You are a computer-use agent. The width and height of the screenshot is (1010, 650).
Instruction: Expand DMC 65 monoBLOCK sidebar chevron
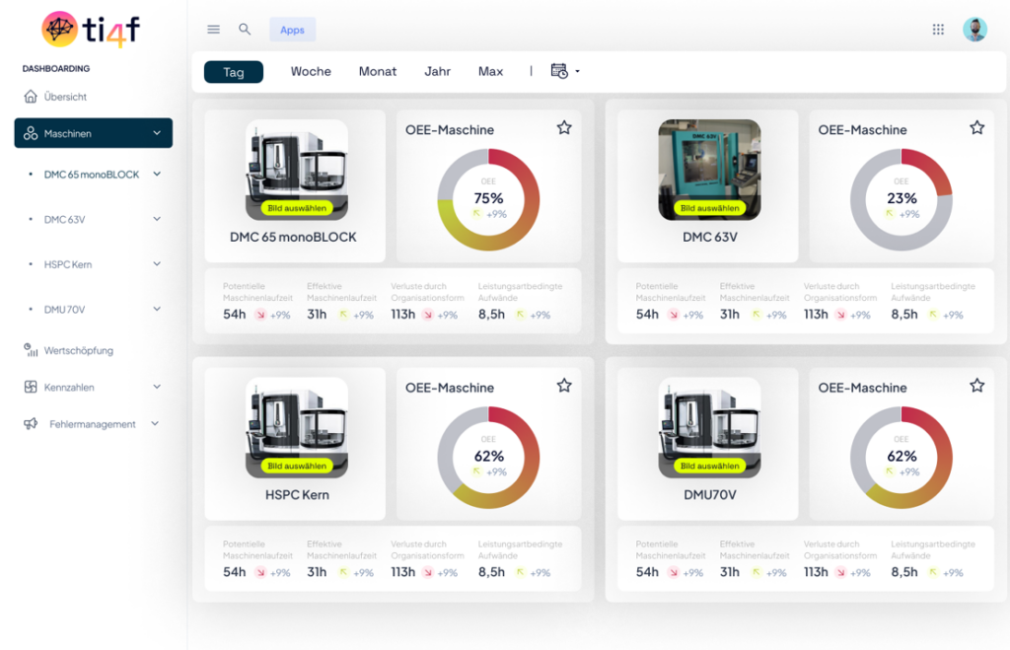(x=157, y=174)
